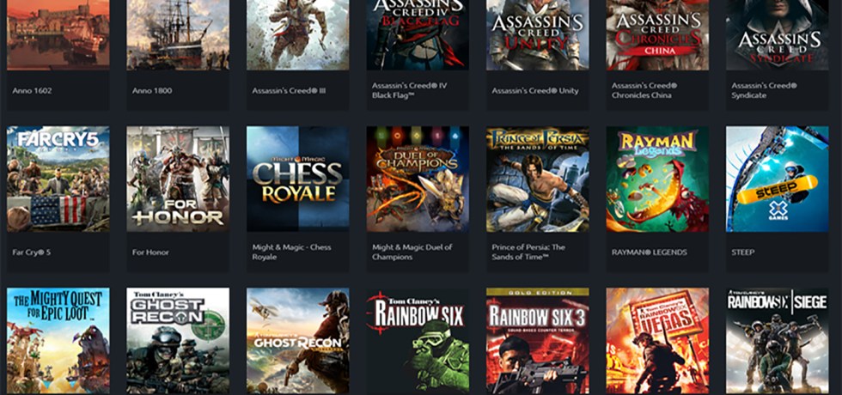Open The Mighty Quest for Epic Loot cover
The height and width of the screenshot is (395, 842).
(58, 340)
